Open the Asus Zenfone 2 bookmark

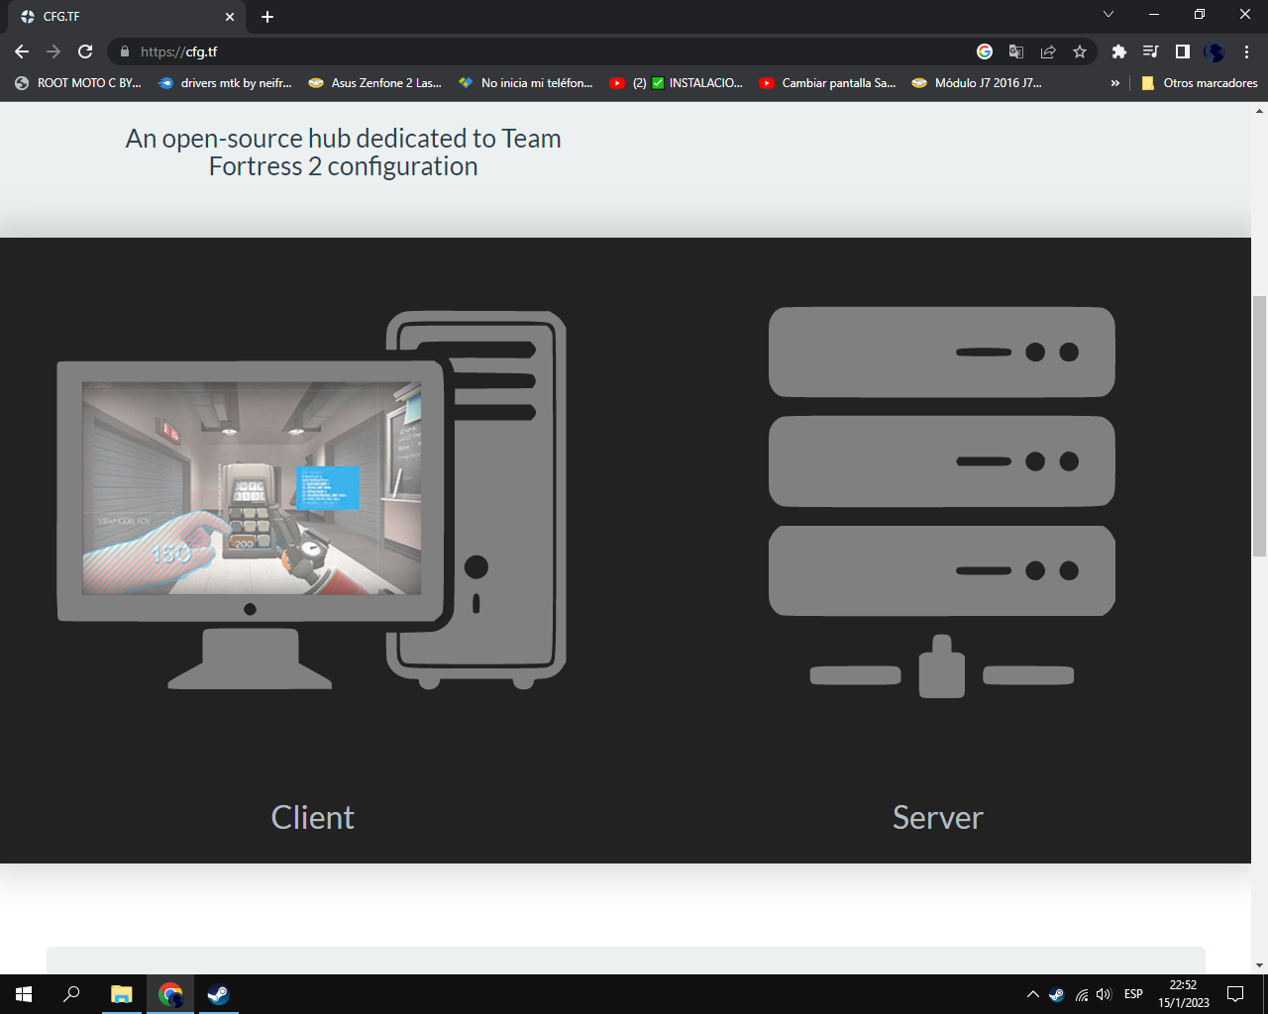(x=374, y=83)
